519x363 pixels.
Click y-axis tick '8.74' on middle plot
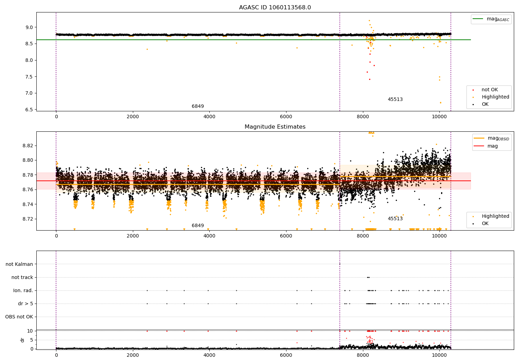click(27, 204)
